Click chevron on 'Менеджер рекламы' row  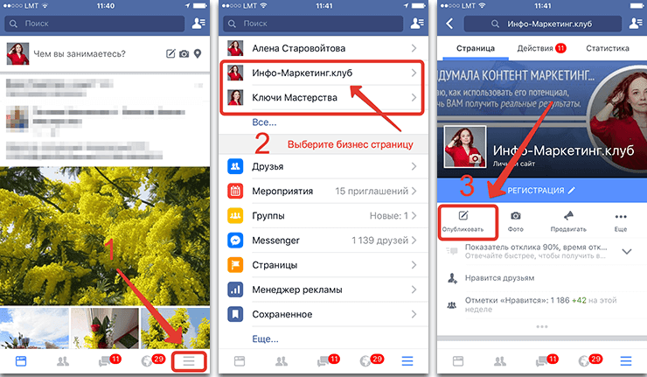pyautogui.click(x=414, y=290)
